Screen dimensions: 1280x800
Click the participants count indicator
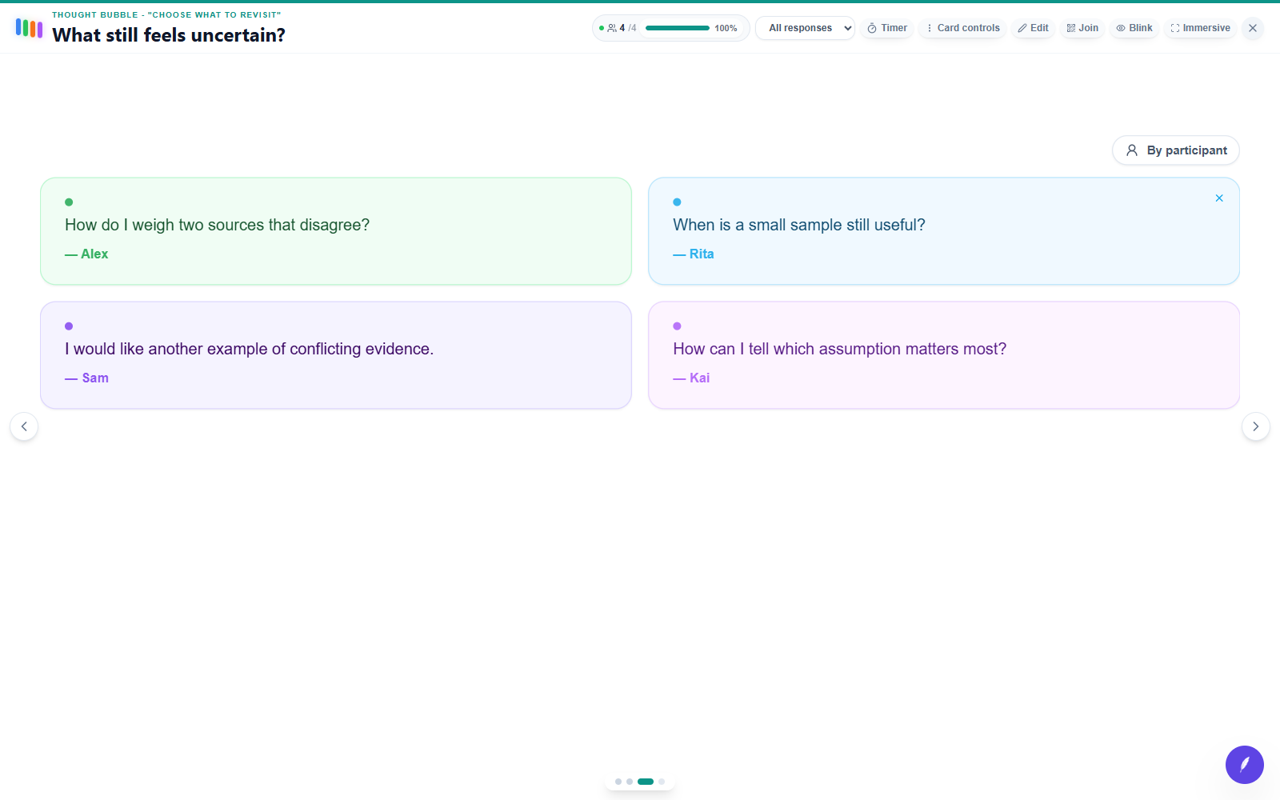(x=622, y=28)
